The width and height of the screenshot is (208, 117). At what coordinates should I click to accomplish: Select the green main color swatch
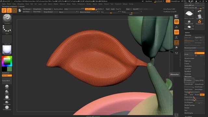point(9,69)
